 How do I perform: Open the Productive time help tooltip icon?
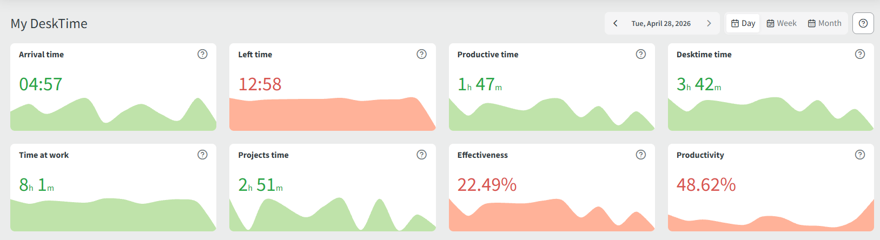click(x=641, y=54)
